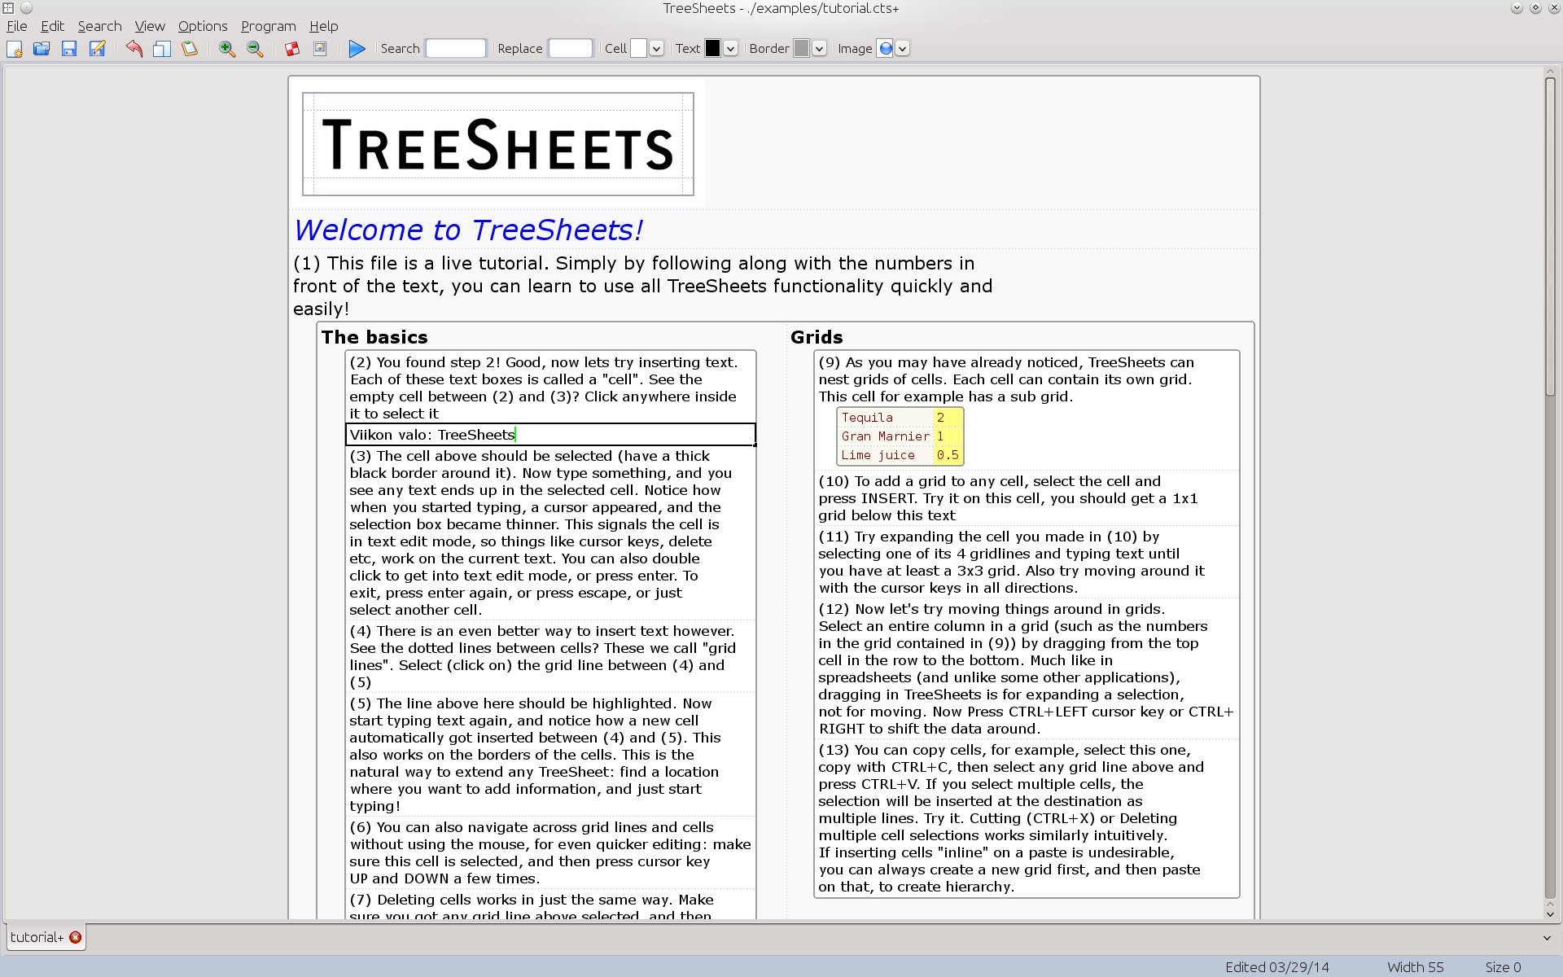Select the Tequila cell in sub grid
The width and height of the screenshot is (1563, 977).
[x=885, y=418]
